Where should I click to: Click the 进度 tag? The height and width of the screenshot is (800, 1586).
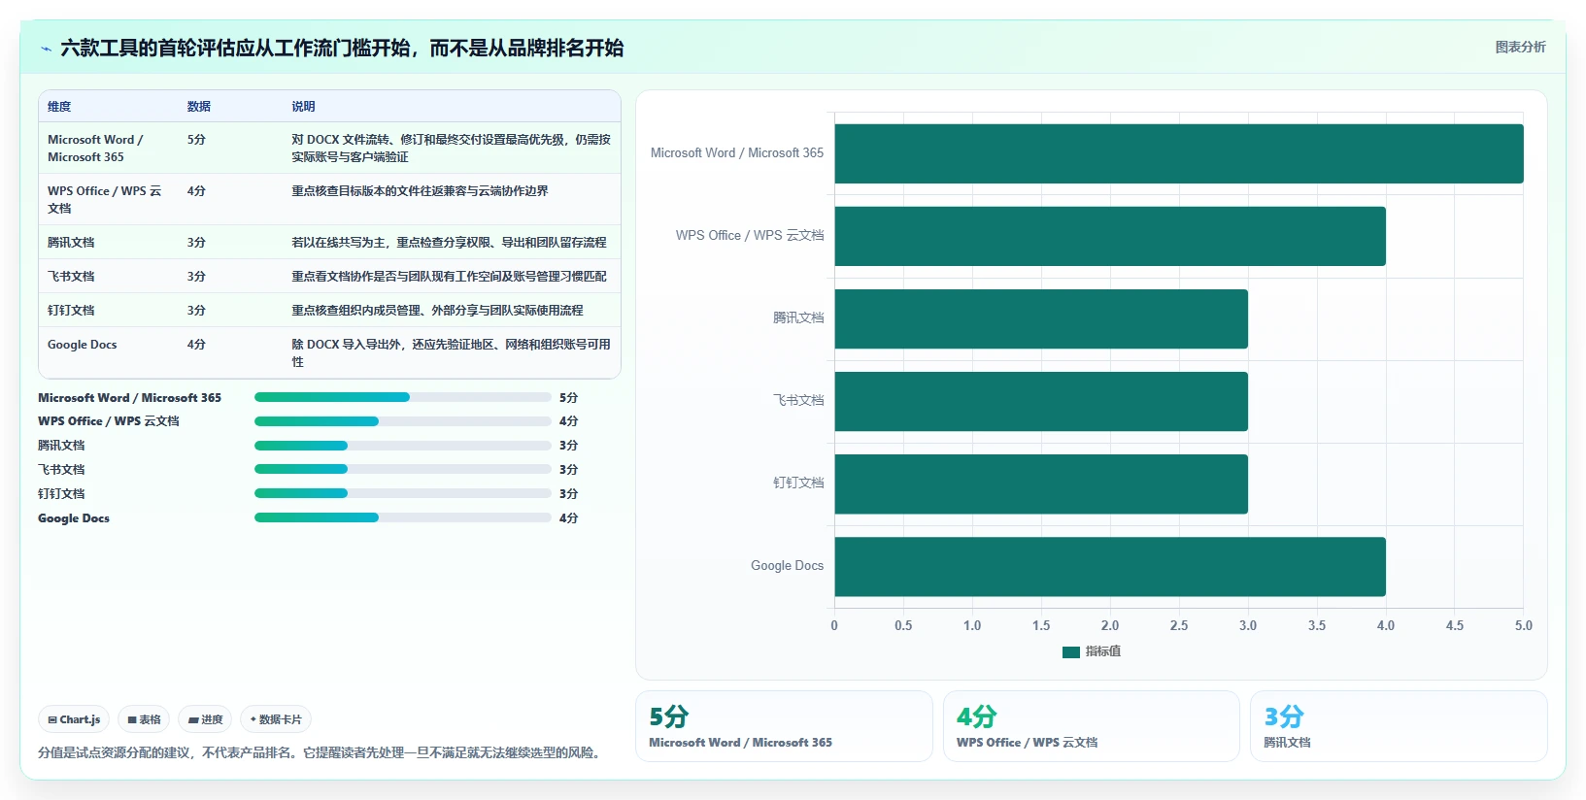(205, 719)
